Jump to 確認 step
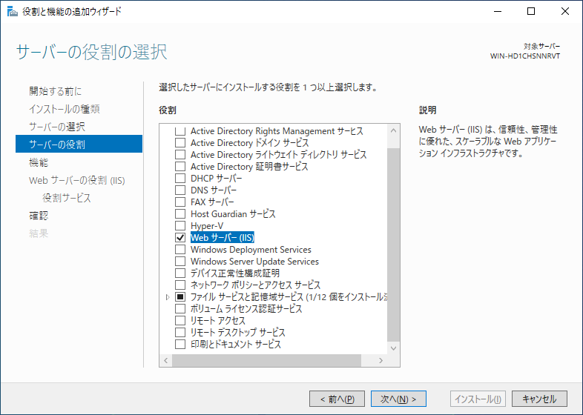This screenshot has width=583, height=415. tap(39, 216)
